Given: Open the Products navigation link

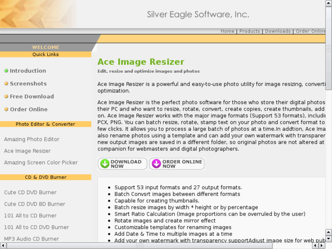Looking at the screenshot, I should [250, 31].
